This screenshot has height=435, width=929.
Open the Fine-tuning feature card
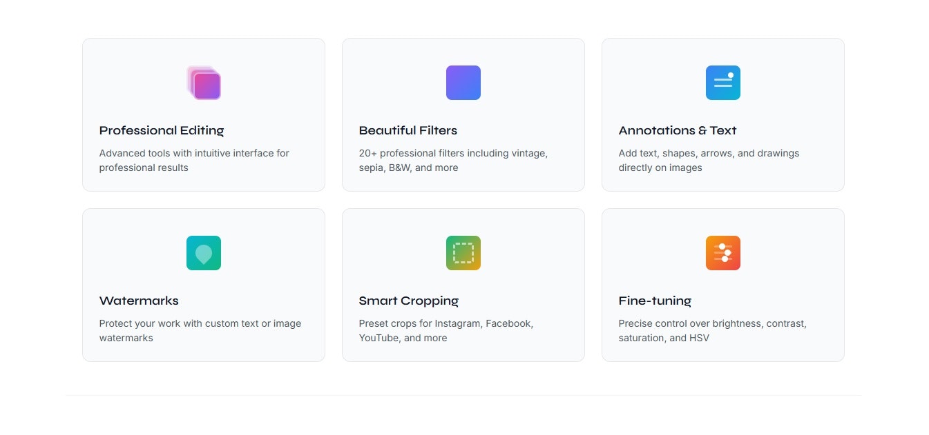[x=722, y=285]
